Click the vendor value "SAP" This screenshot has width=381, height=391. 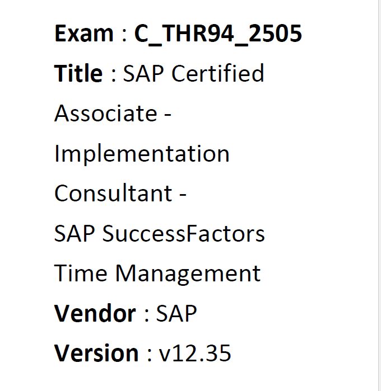click(176, 313)
